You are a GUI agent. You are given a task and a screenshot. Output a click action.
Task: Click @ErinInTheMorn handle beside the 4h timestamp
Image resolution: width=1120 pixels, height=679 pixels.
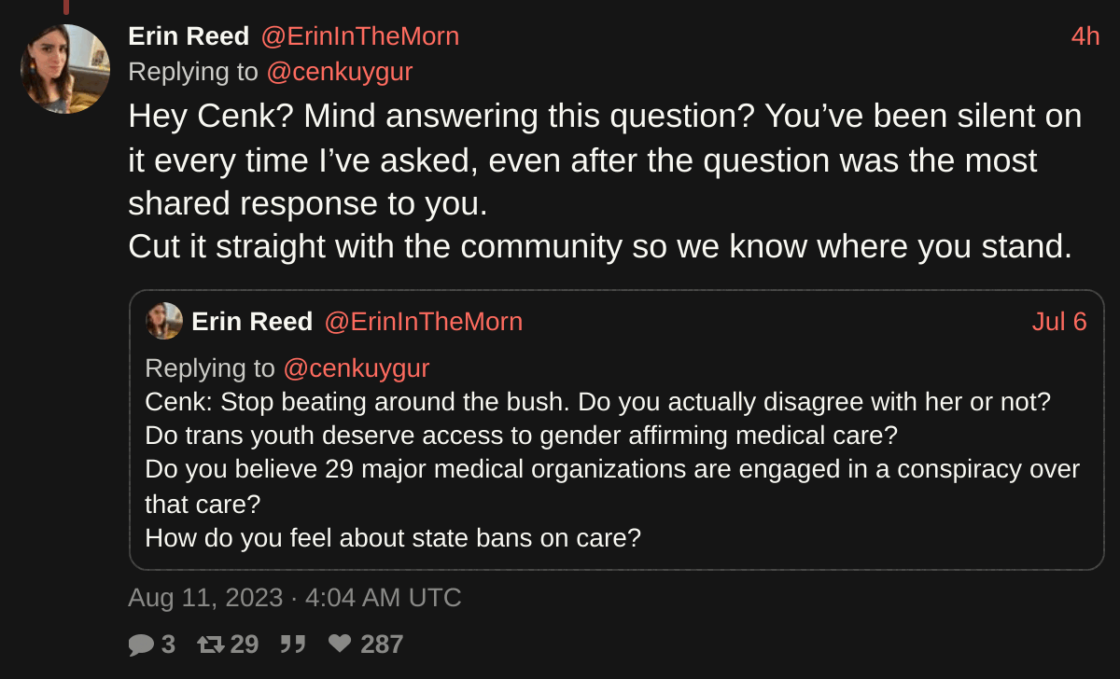pyautogui.click(x=359, y=36)
